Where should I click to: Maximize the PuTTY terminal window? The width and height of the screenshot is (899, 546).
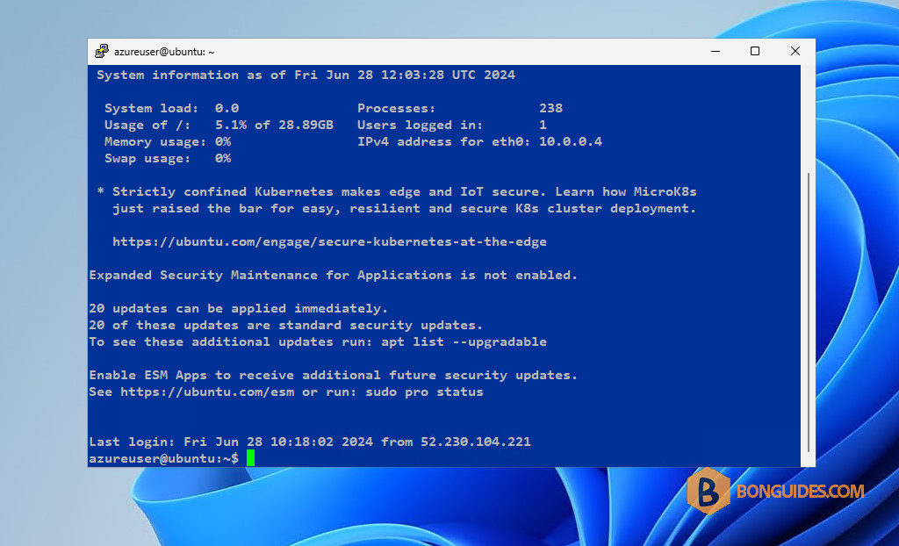point(755,51)
